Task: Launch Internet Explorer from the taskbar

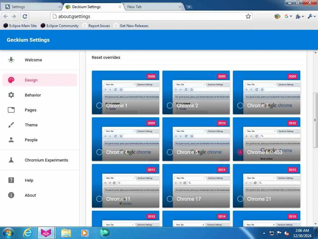Action: point(28,233)
